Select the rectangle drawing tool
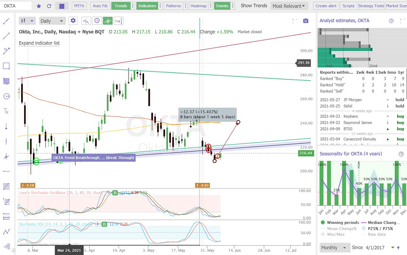This screenshot has width=407, height=255. (x=6, y=66)
